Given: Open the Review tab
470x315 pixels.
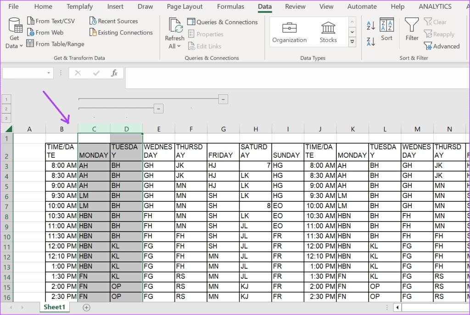Looking at the screenshot, I should point(295,6).
